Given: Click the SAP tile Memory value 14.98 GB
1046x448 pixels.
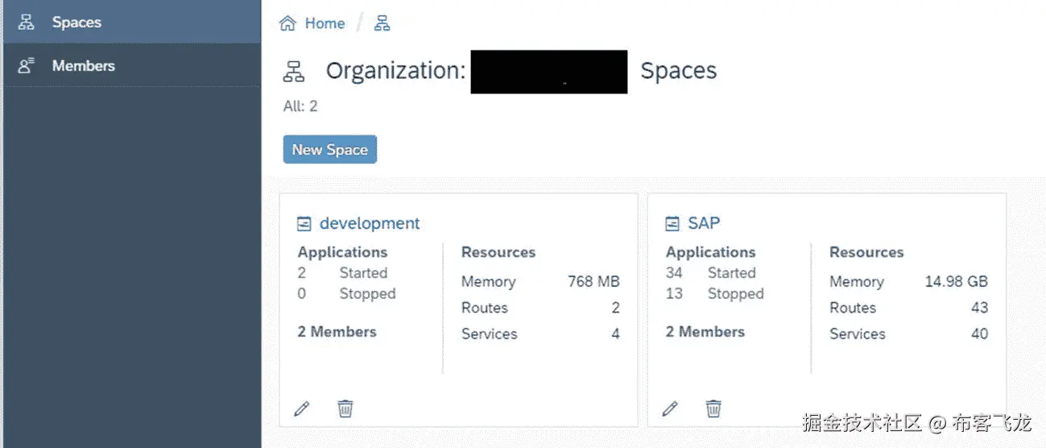Looking at the screenshot, I should (x=956, y=281).
